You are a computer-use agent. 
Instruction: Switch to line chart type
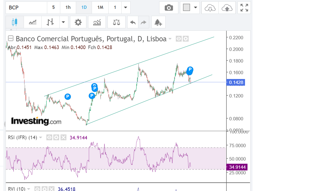pos(32,22)
